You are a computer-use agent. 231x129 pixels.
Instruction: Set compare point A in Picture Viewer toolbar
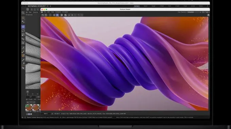click(69, 15)
